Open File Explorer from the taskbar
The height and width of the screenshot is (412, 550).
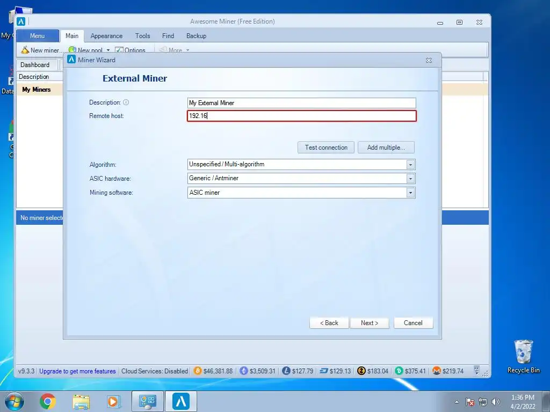tap(81, 401)
